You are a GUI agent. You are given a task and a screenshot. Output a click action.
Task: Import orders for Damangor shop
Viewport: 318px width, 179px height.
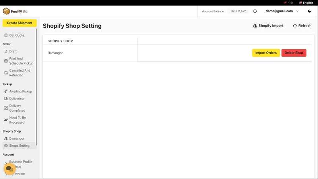point(266,53)
